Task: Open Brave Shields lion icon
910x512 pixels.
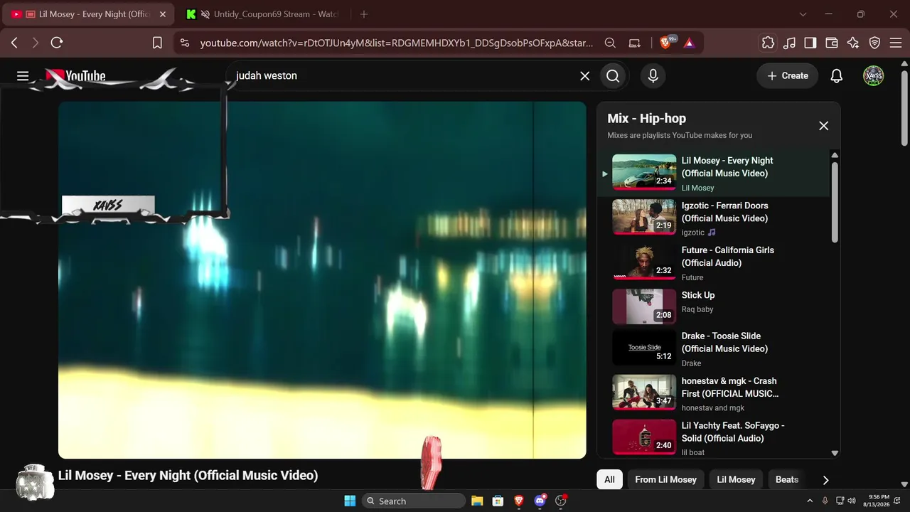Action: pos(667,43)
